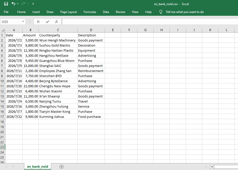Click the 'Reimbursement' description cell
Viewport: 238px width, 170px height.
point(91,71)
